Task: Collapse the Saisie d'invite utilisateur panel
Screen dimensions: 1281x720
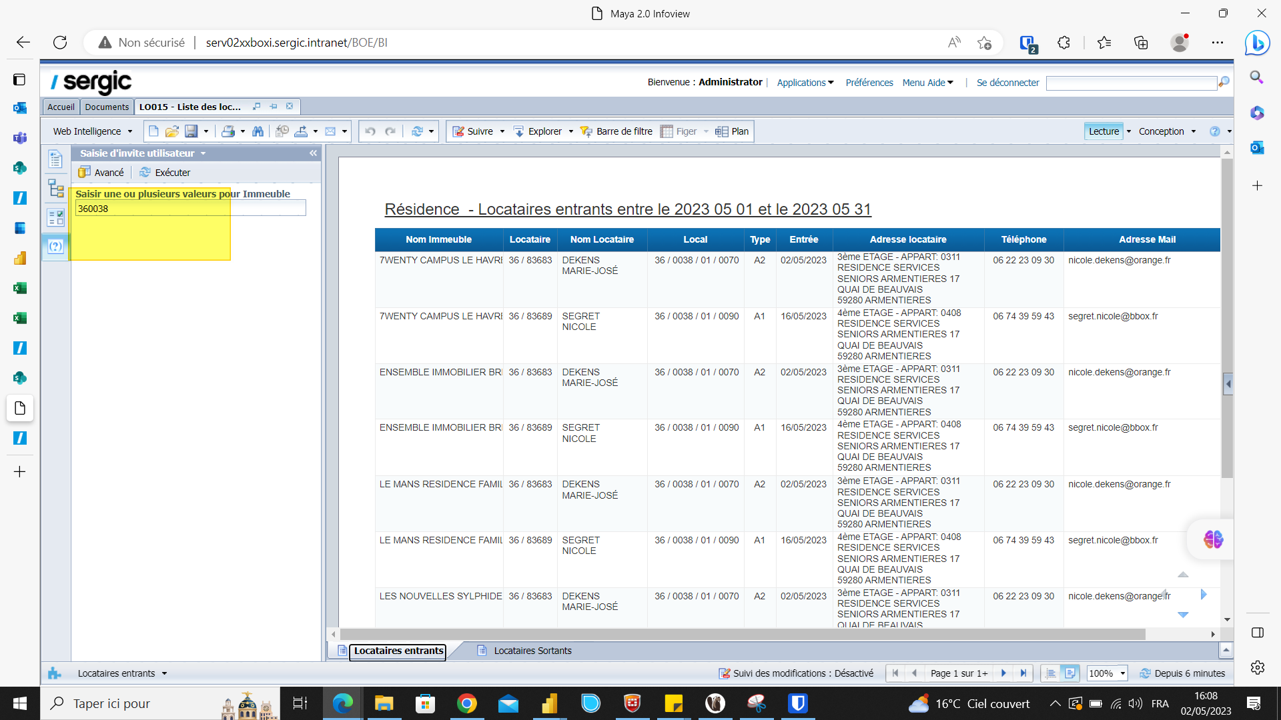Action: (x=313, y=153)
